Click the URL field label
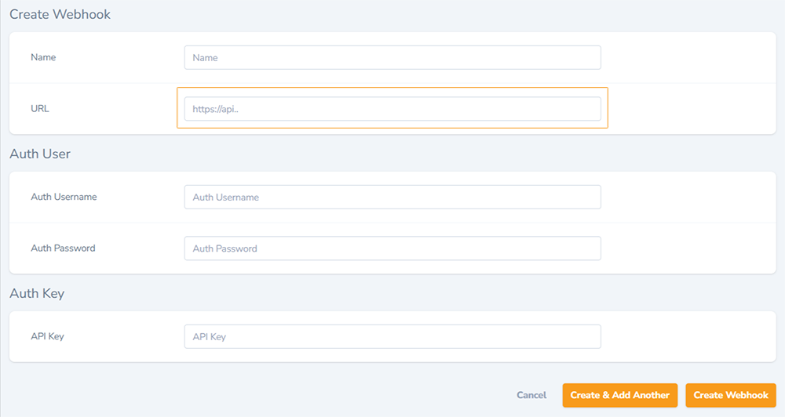 tap(39, 108)
